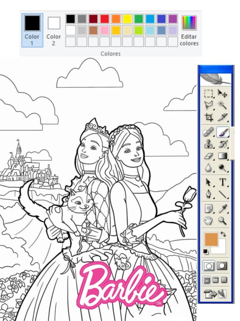Screen dimensions: 240x321
Task: Select the Clone Stamp tool
Action: [x=209, y=144]
